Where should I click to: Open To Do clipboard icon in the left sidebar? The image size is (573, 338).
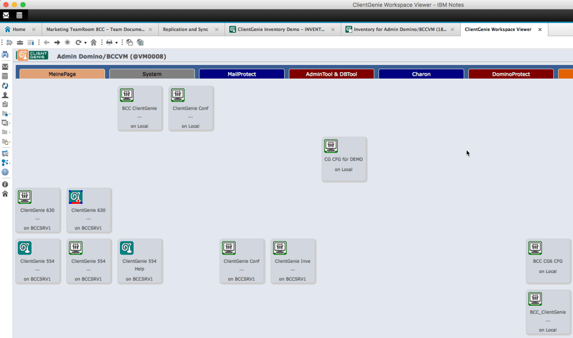5,104
